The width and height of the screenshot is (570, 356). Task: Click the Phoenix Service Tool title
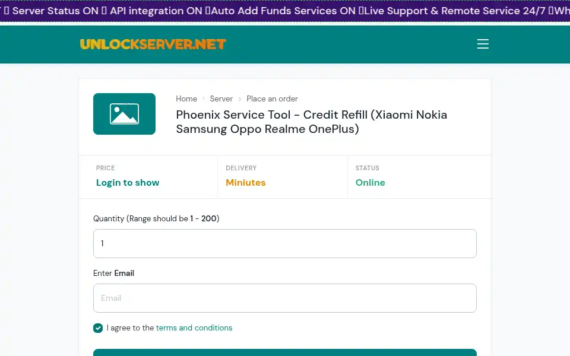312,122
